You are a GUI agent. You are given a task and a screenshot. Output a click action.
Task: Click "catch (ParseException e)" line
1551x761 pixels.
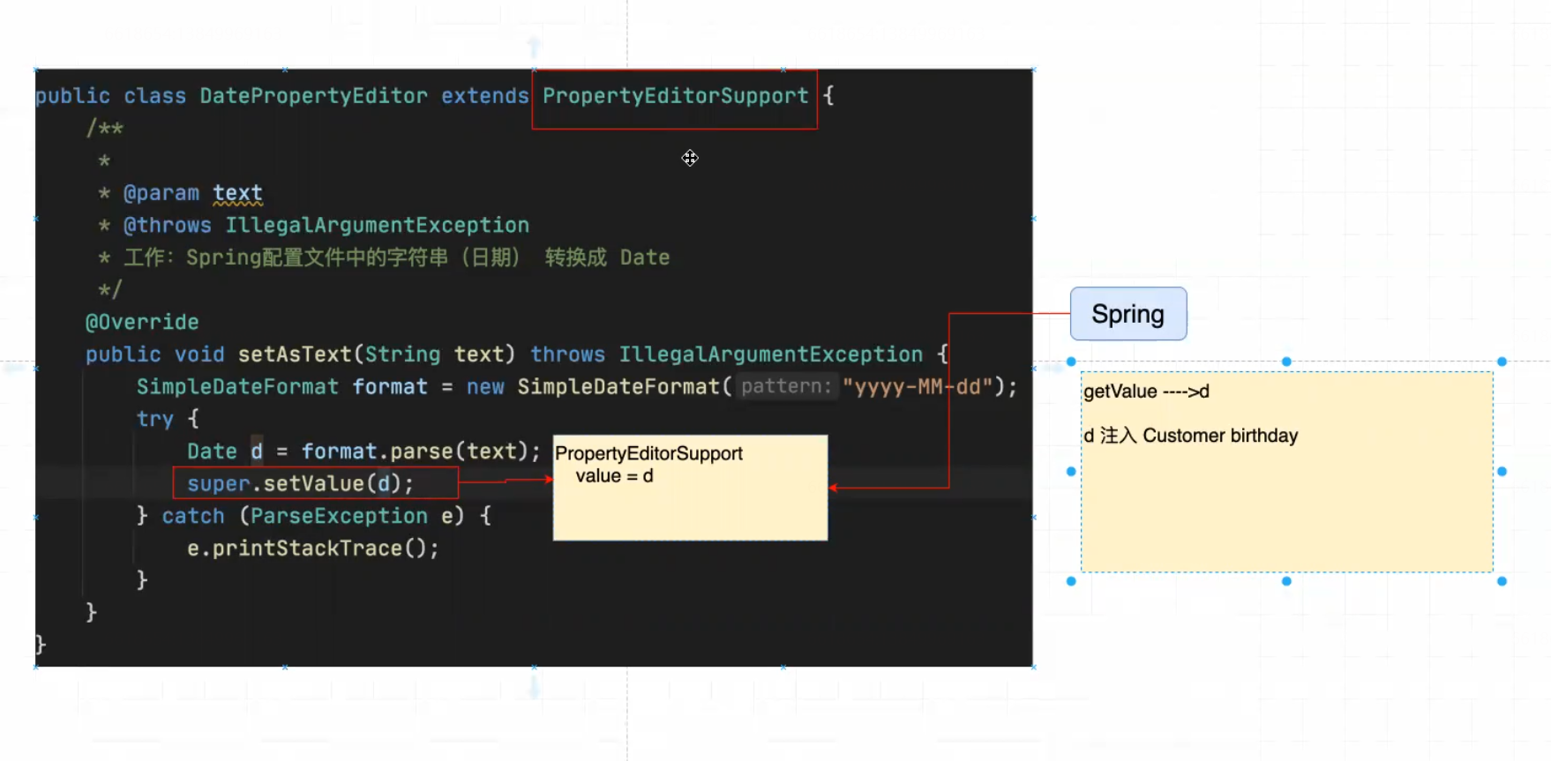click(313, 516)
